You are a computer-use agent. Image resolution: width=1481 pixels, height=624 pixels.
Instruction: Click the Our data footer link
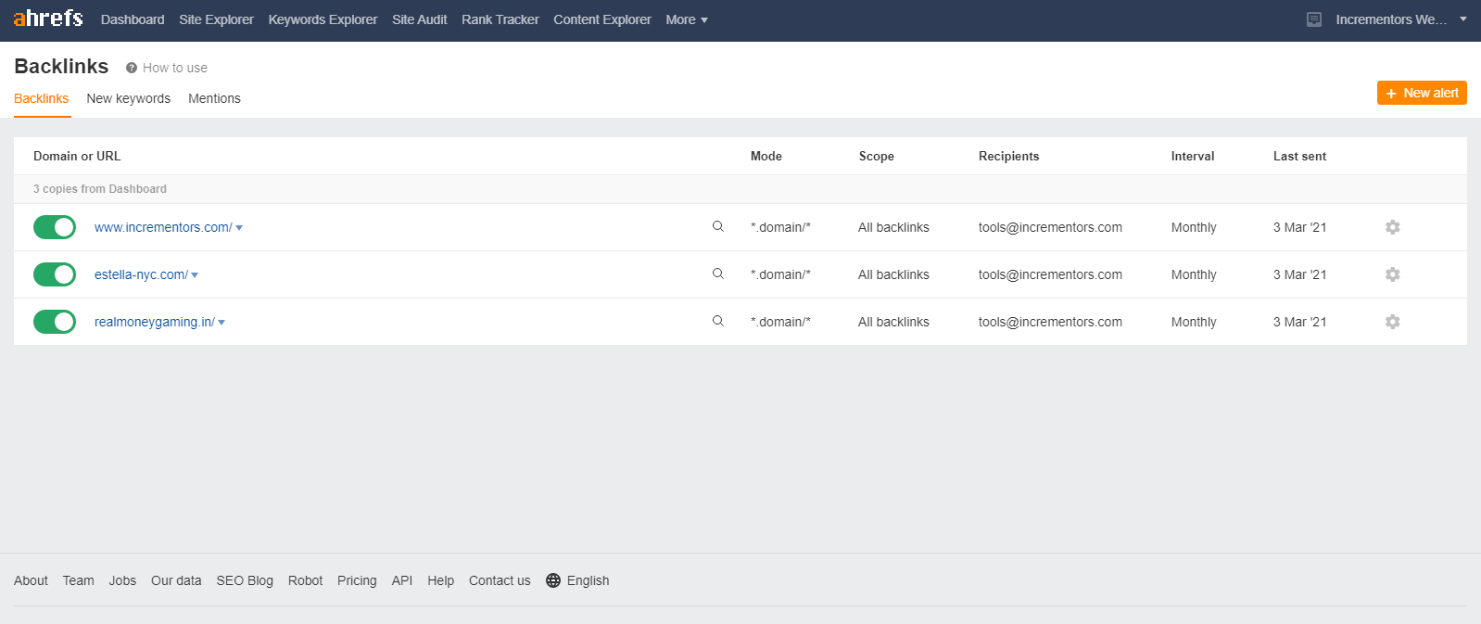click(x=176, y=580)
